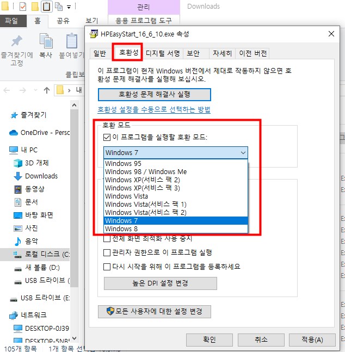
Task: Open 3D 개체 folder in sidebar
Action: 31,163
